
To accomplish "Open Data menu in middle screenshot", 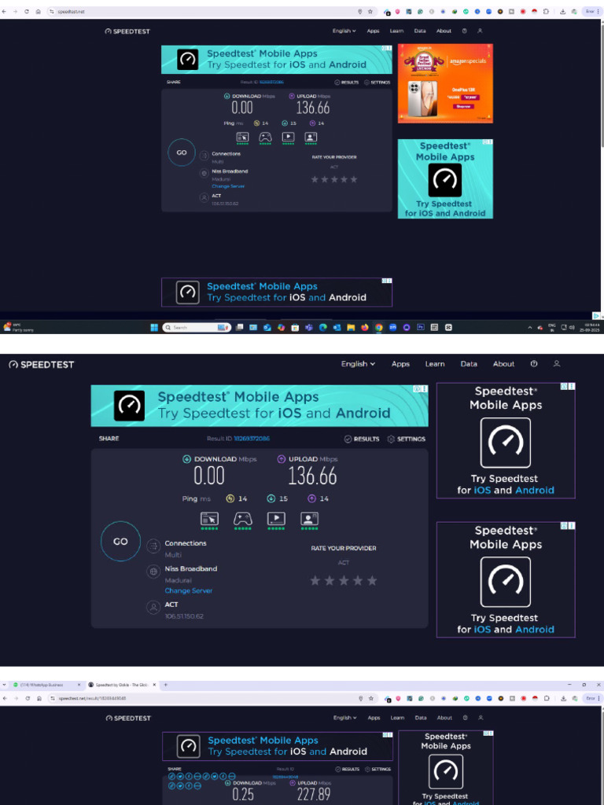I will point(469,364).
